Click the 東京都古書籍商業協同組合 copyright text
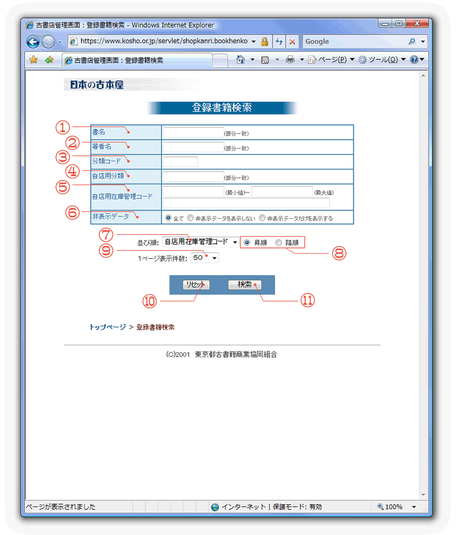Screen dimensions: 456x535 point(236,354)
